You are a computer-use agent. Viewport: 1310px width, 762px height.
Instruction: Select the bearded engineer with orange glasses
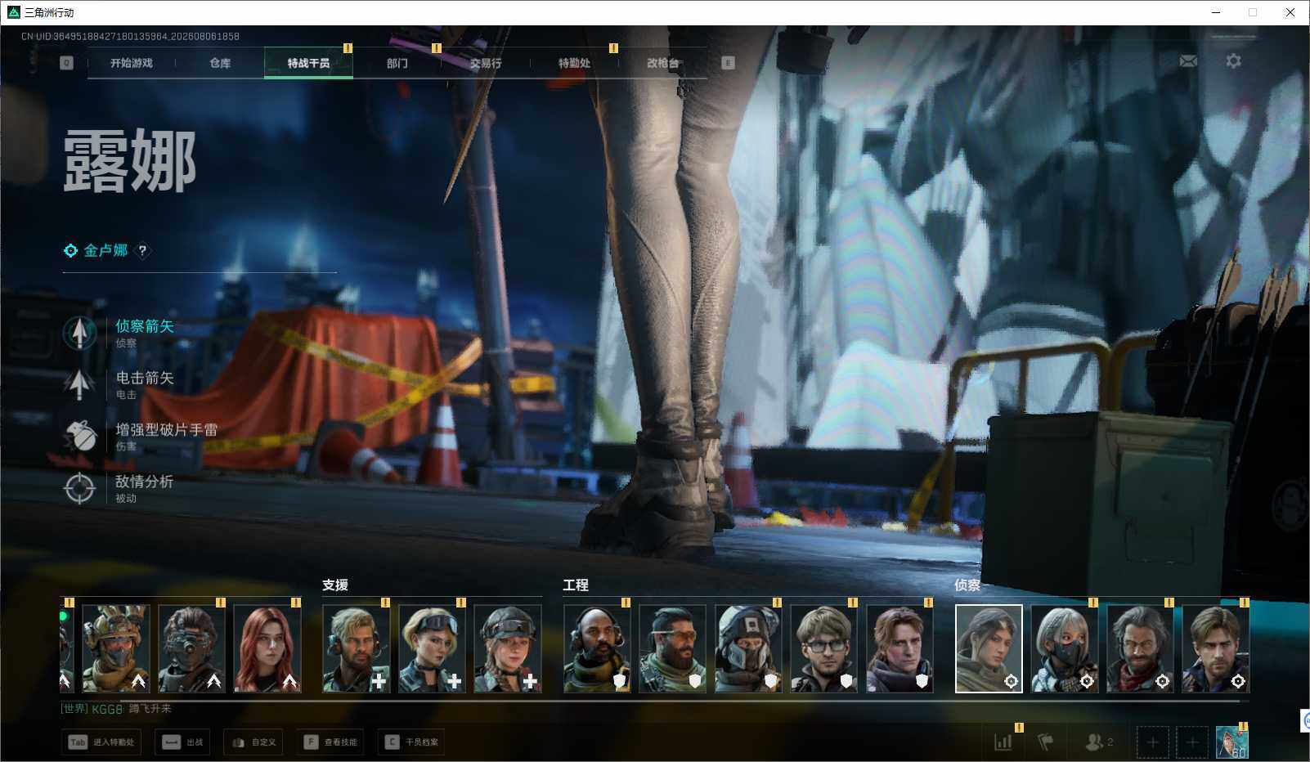(x=672, y=648)
